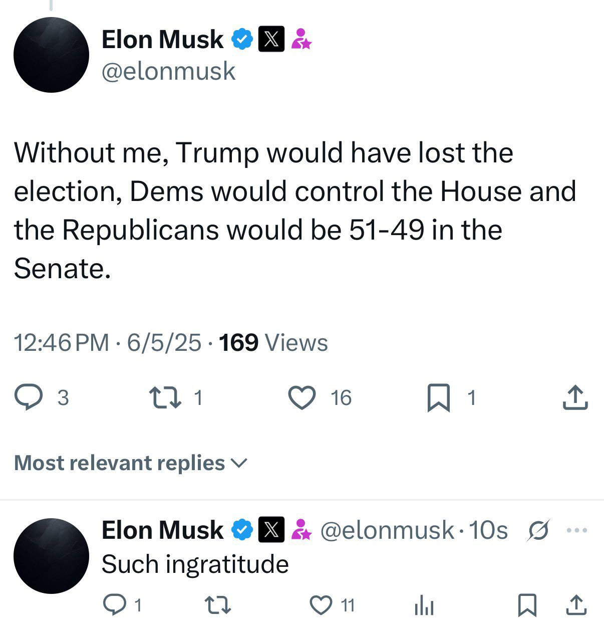Click the reply's profile avatar
Screen dimensions: 604x631
point(51,556)
